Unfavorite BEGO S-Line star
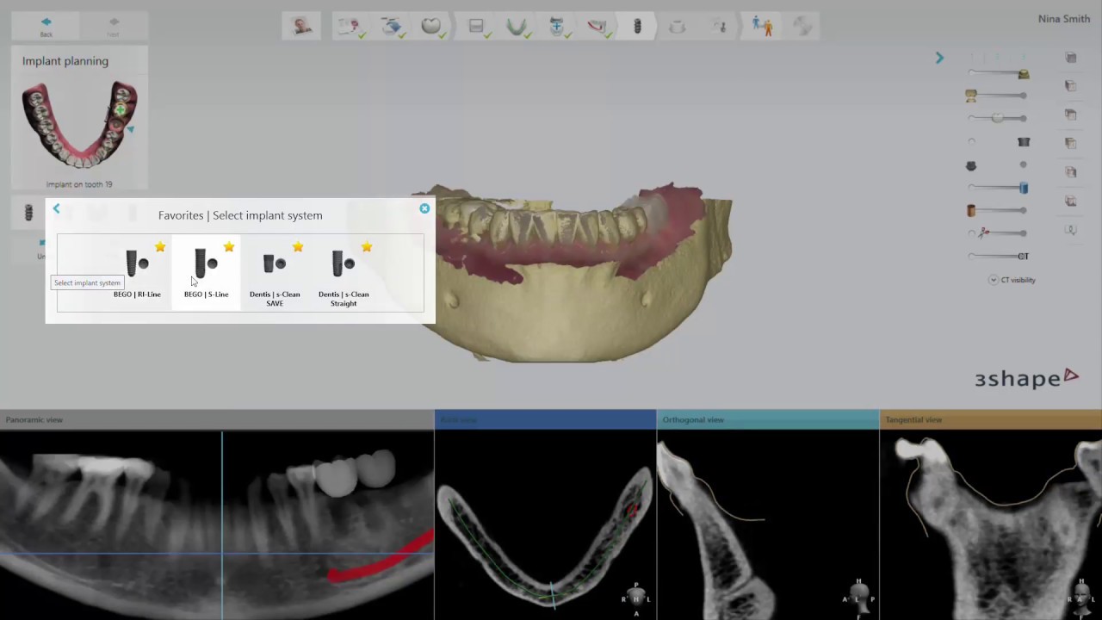 tap(229, 247)
